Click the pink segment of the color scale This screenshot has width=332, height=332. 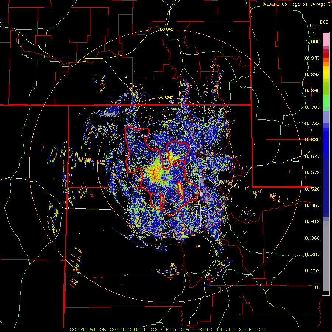[326, 39]
